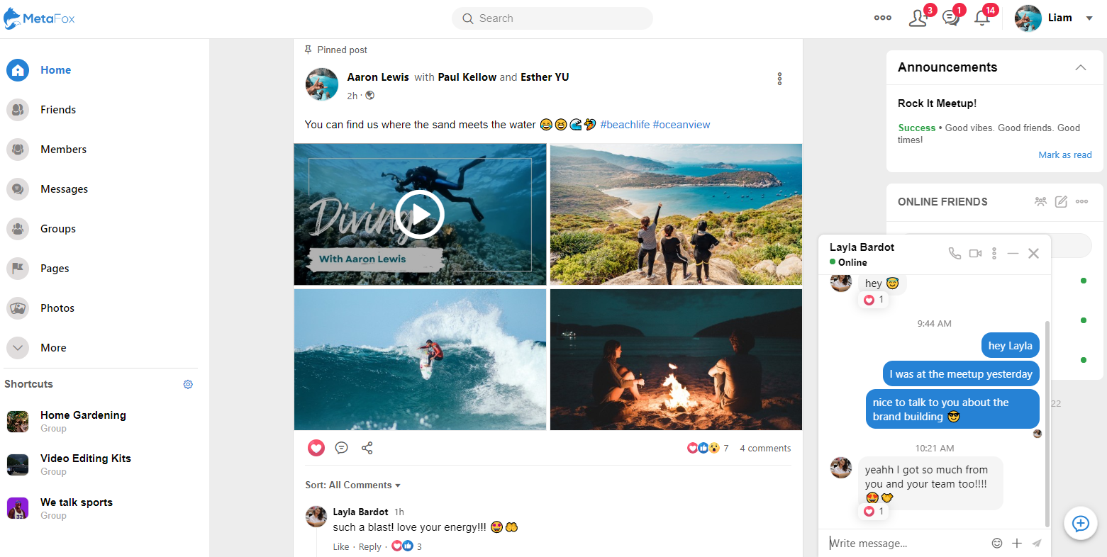Open the Notifications bell icon
The width and height of the screenshot is (1107, 557).
[x=982, y=18]
